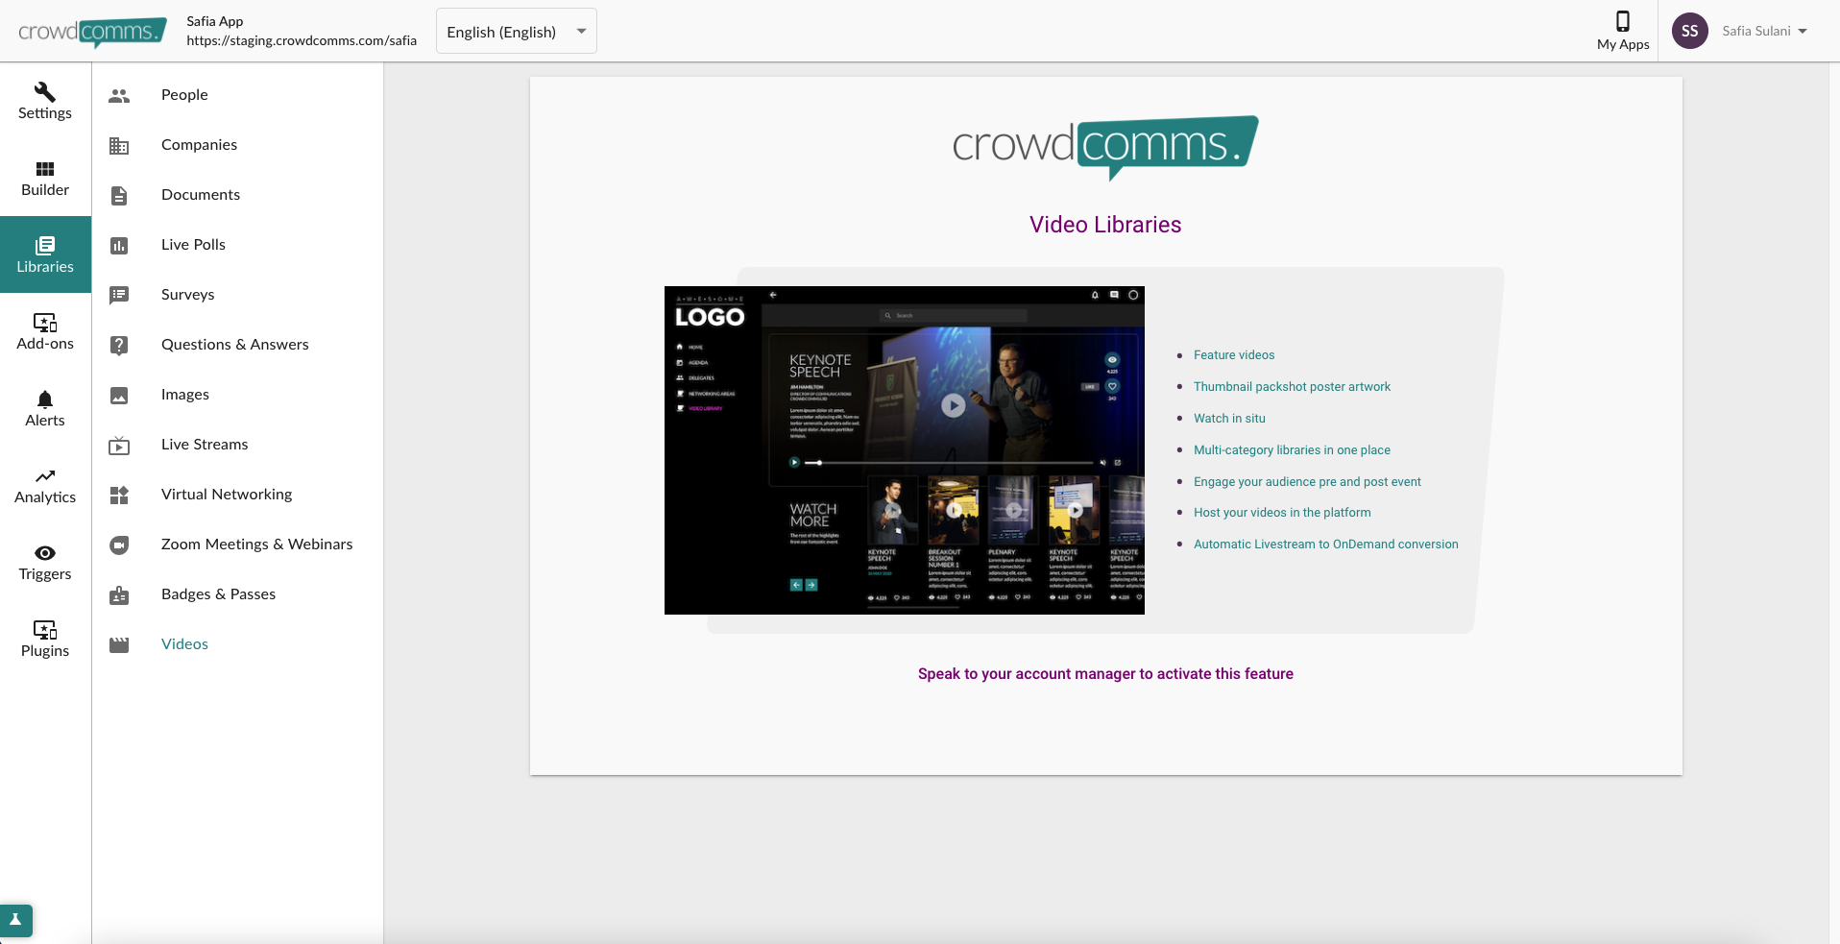Open the Add-ons icon
This screenshot has width=1840, height=944.
[x=45, y=323]
